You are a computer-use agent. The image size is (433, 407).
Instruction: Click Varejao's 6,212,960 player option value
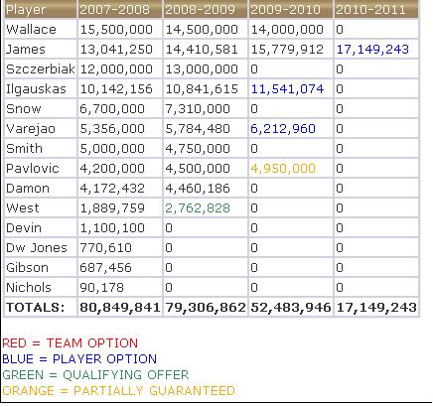pyautogui.click(x=283, y=129)
